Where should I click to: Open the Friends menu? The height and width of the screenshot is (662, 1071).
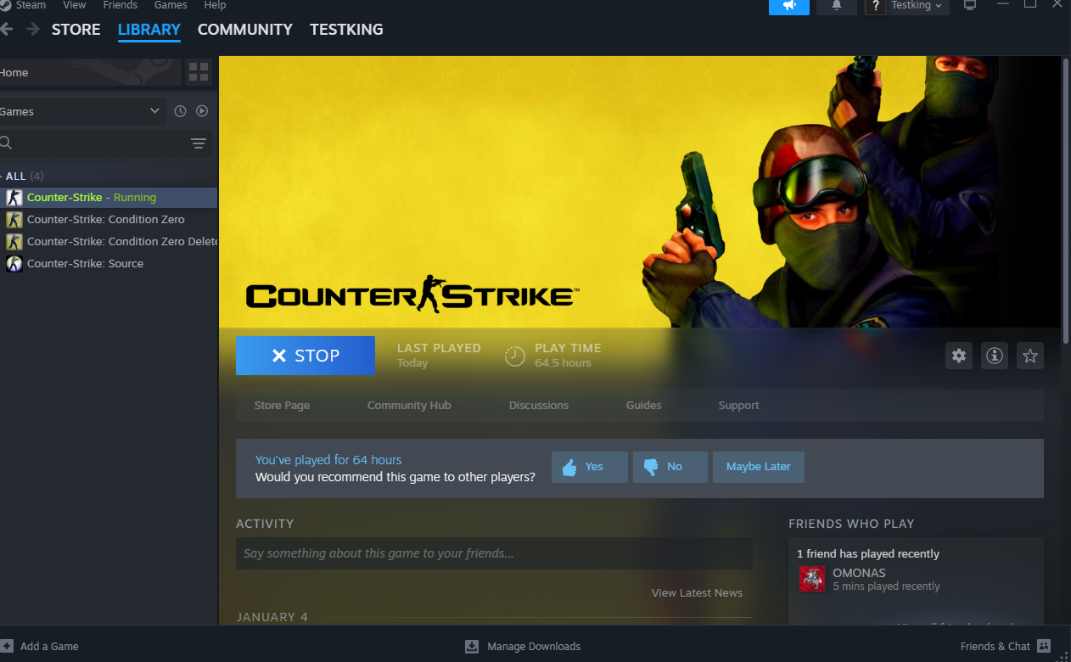point(120,5)
